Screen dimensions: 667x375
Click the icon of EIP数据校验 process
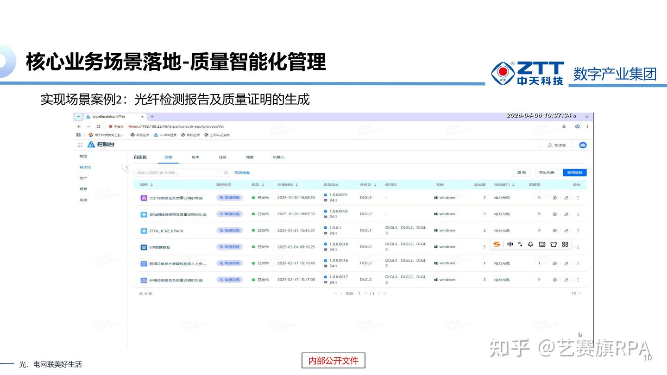click(144, 247)
